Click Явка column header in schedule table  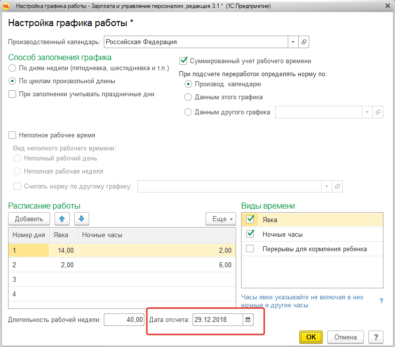(64, 235)
